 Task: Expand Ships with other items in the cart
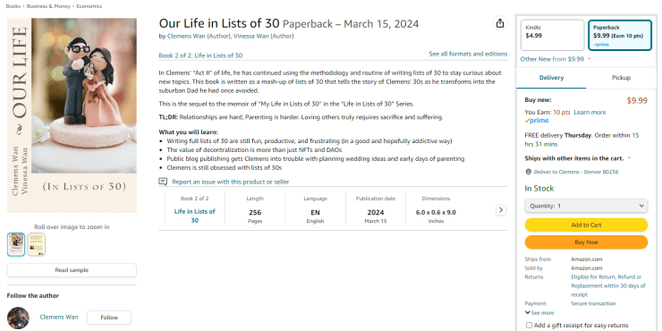click(578, 158)
